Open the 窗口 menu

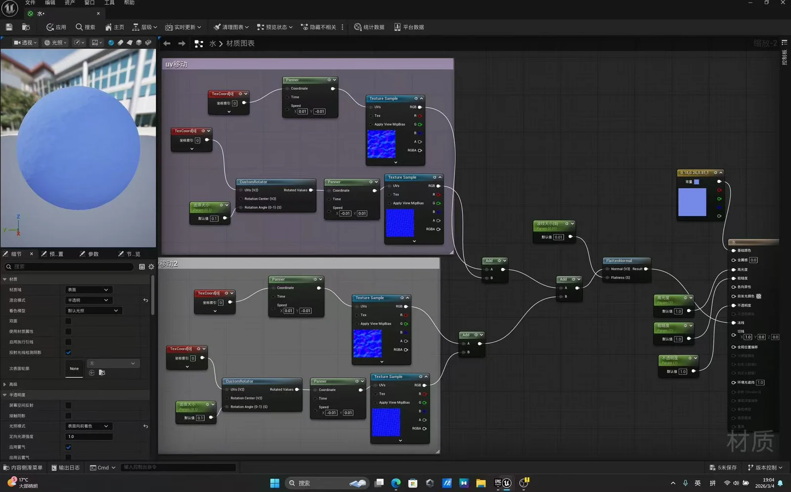(x=89, y=2)
